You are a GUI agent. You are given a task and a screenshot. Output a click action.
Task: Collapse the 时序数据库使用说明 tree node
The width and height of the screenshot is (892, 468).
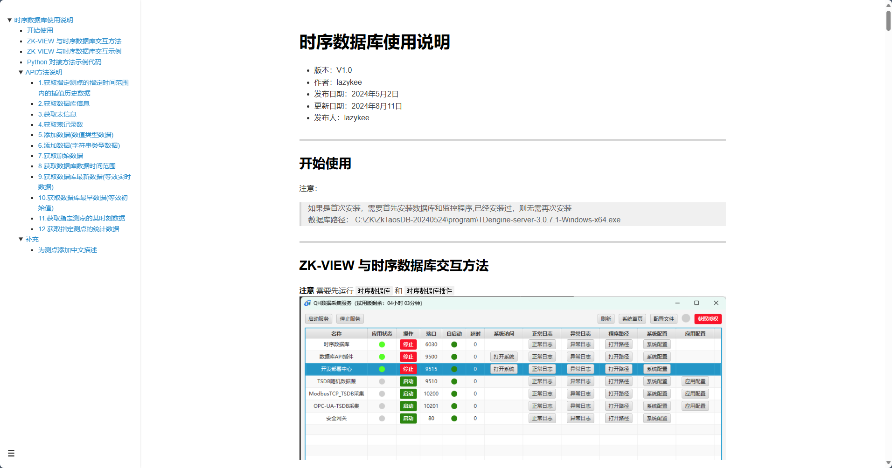pyautogui.click(x=9, y=20)
